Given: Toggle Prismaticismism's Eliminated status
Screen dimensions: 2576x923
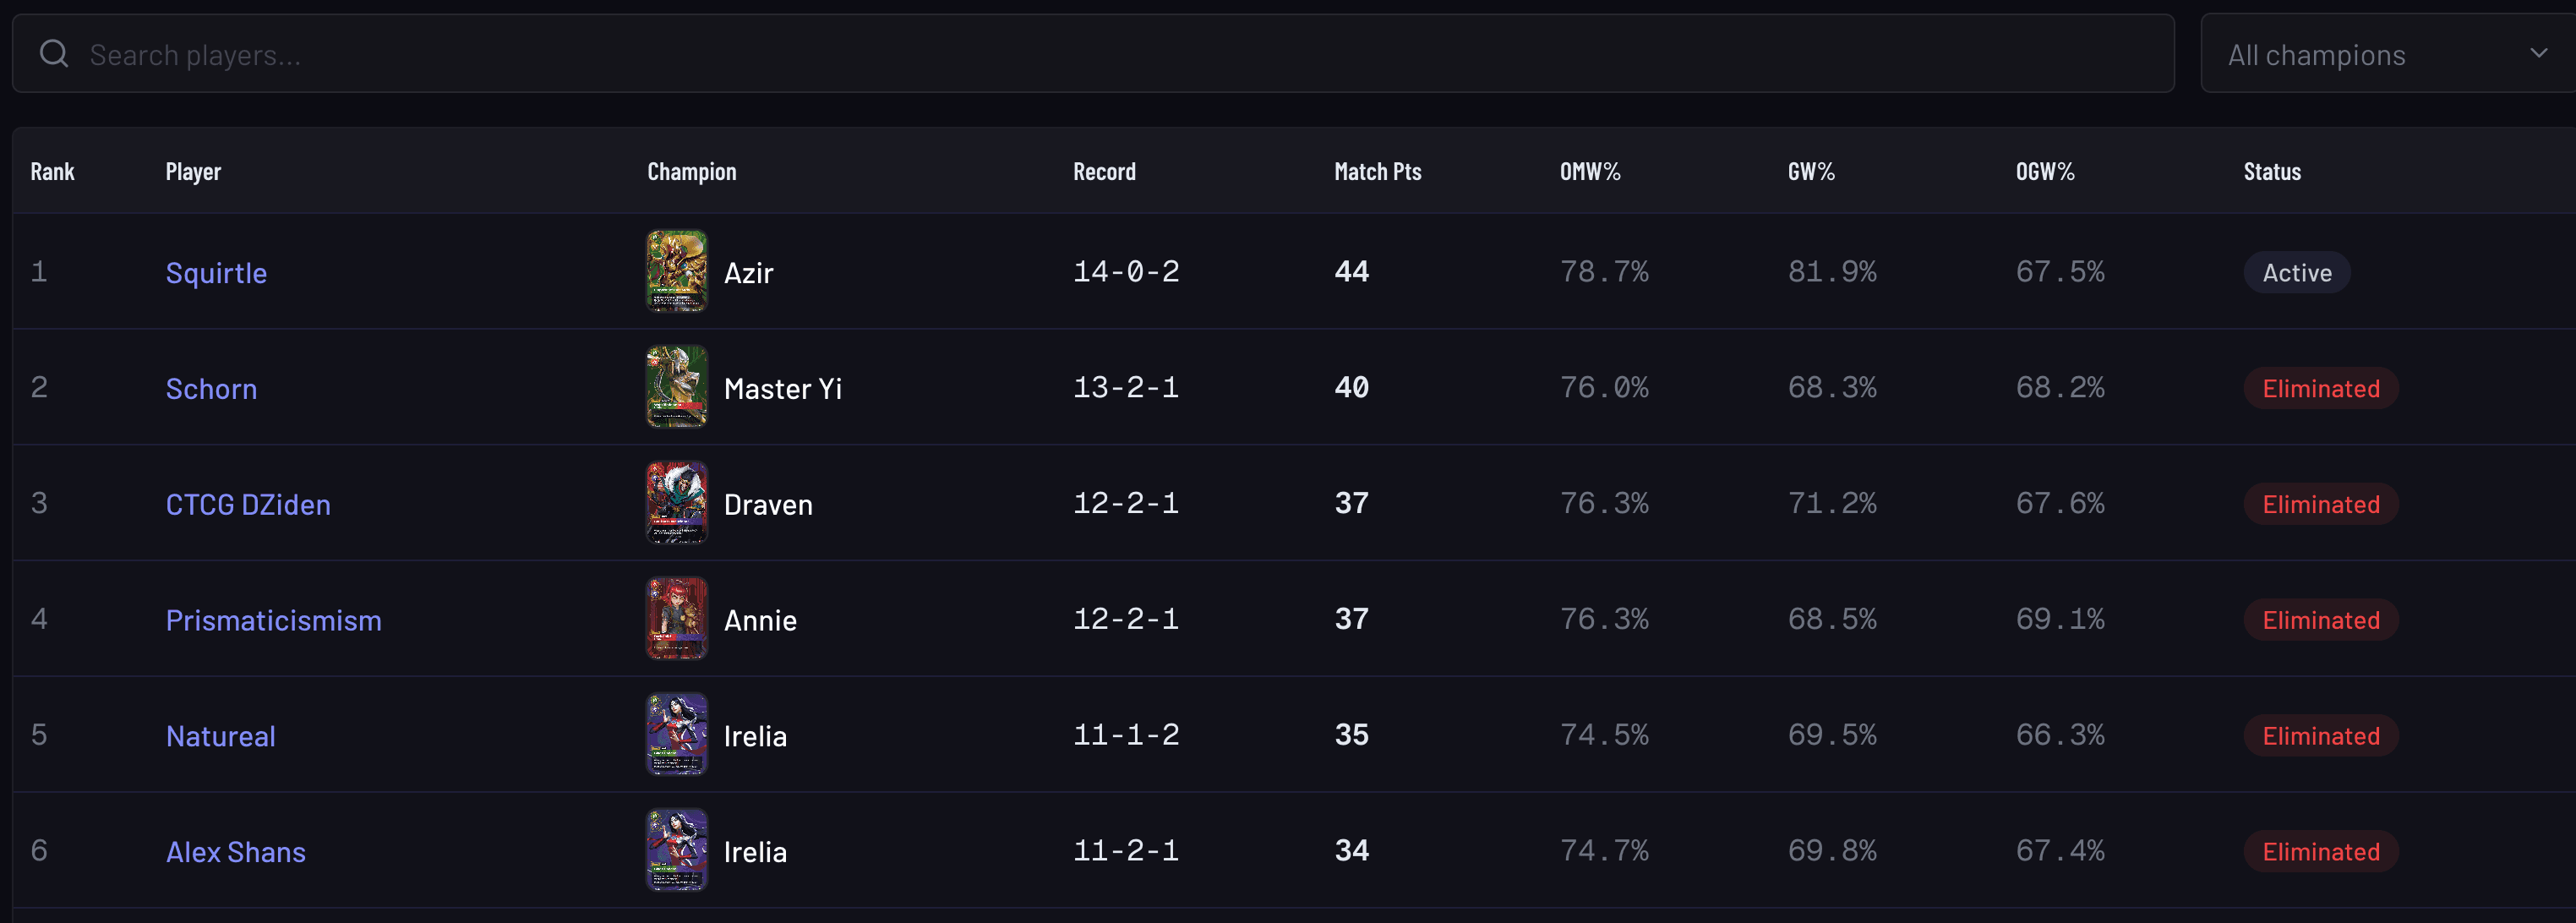Looking at the screenshot, I should point(2320,619).
